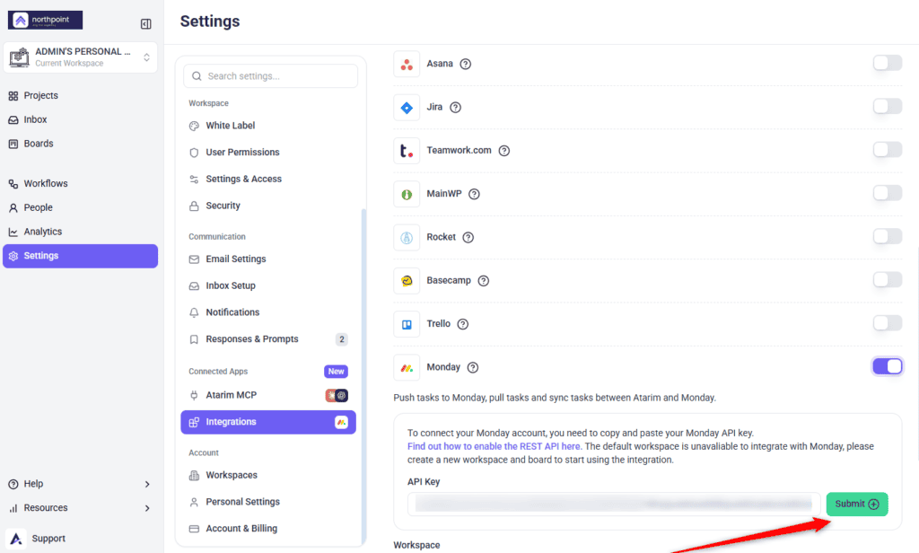Open the workspace switcher dropdown

click(x=80, y=57)
